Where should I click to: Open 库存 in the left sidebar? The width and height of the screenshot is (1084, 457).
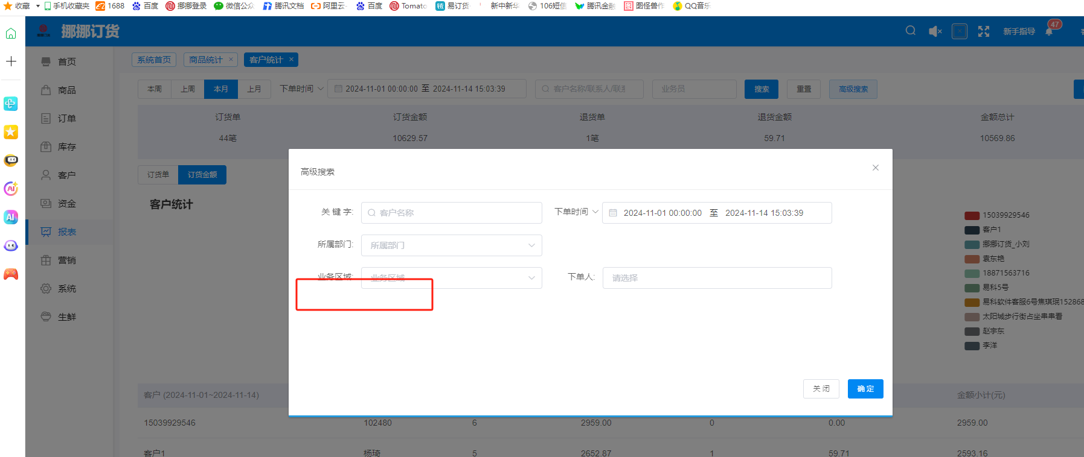[66, 147]
